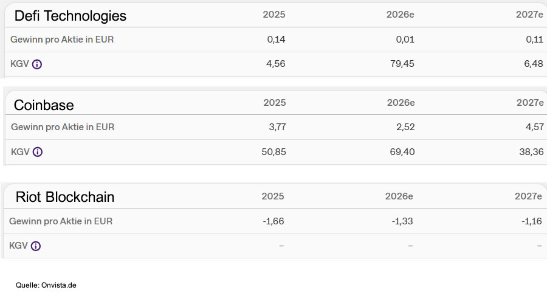The width and height of the screenshot is (547, 304).
Task: Show KGV info for Riot Blockchain
Action: pyautogui.click(x=36, y=246)
